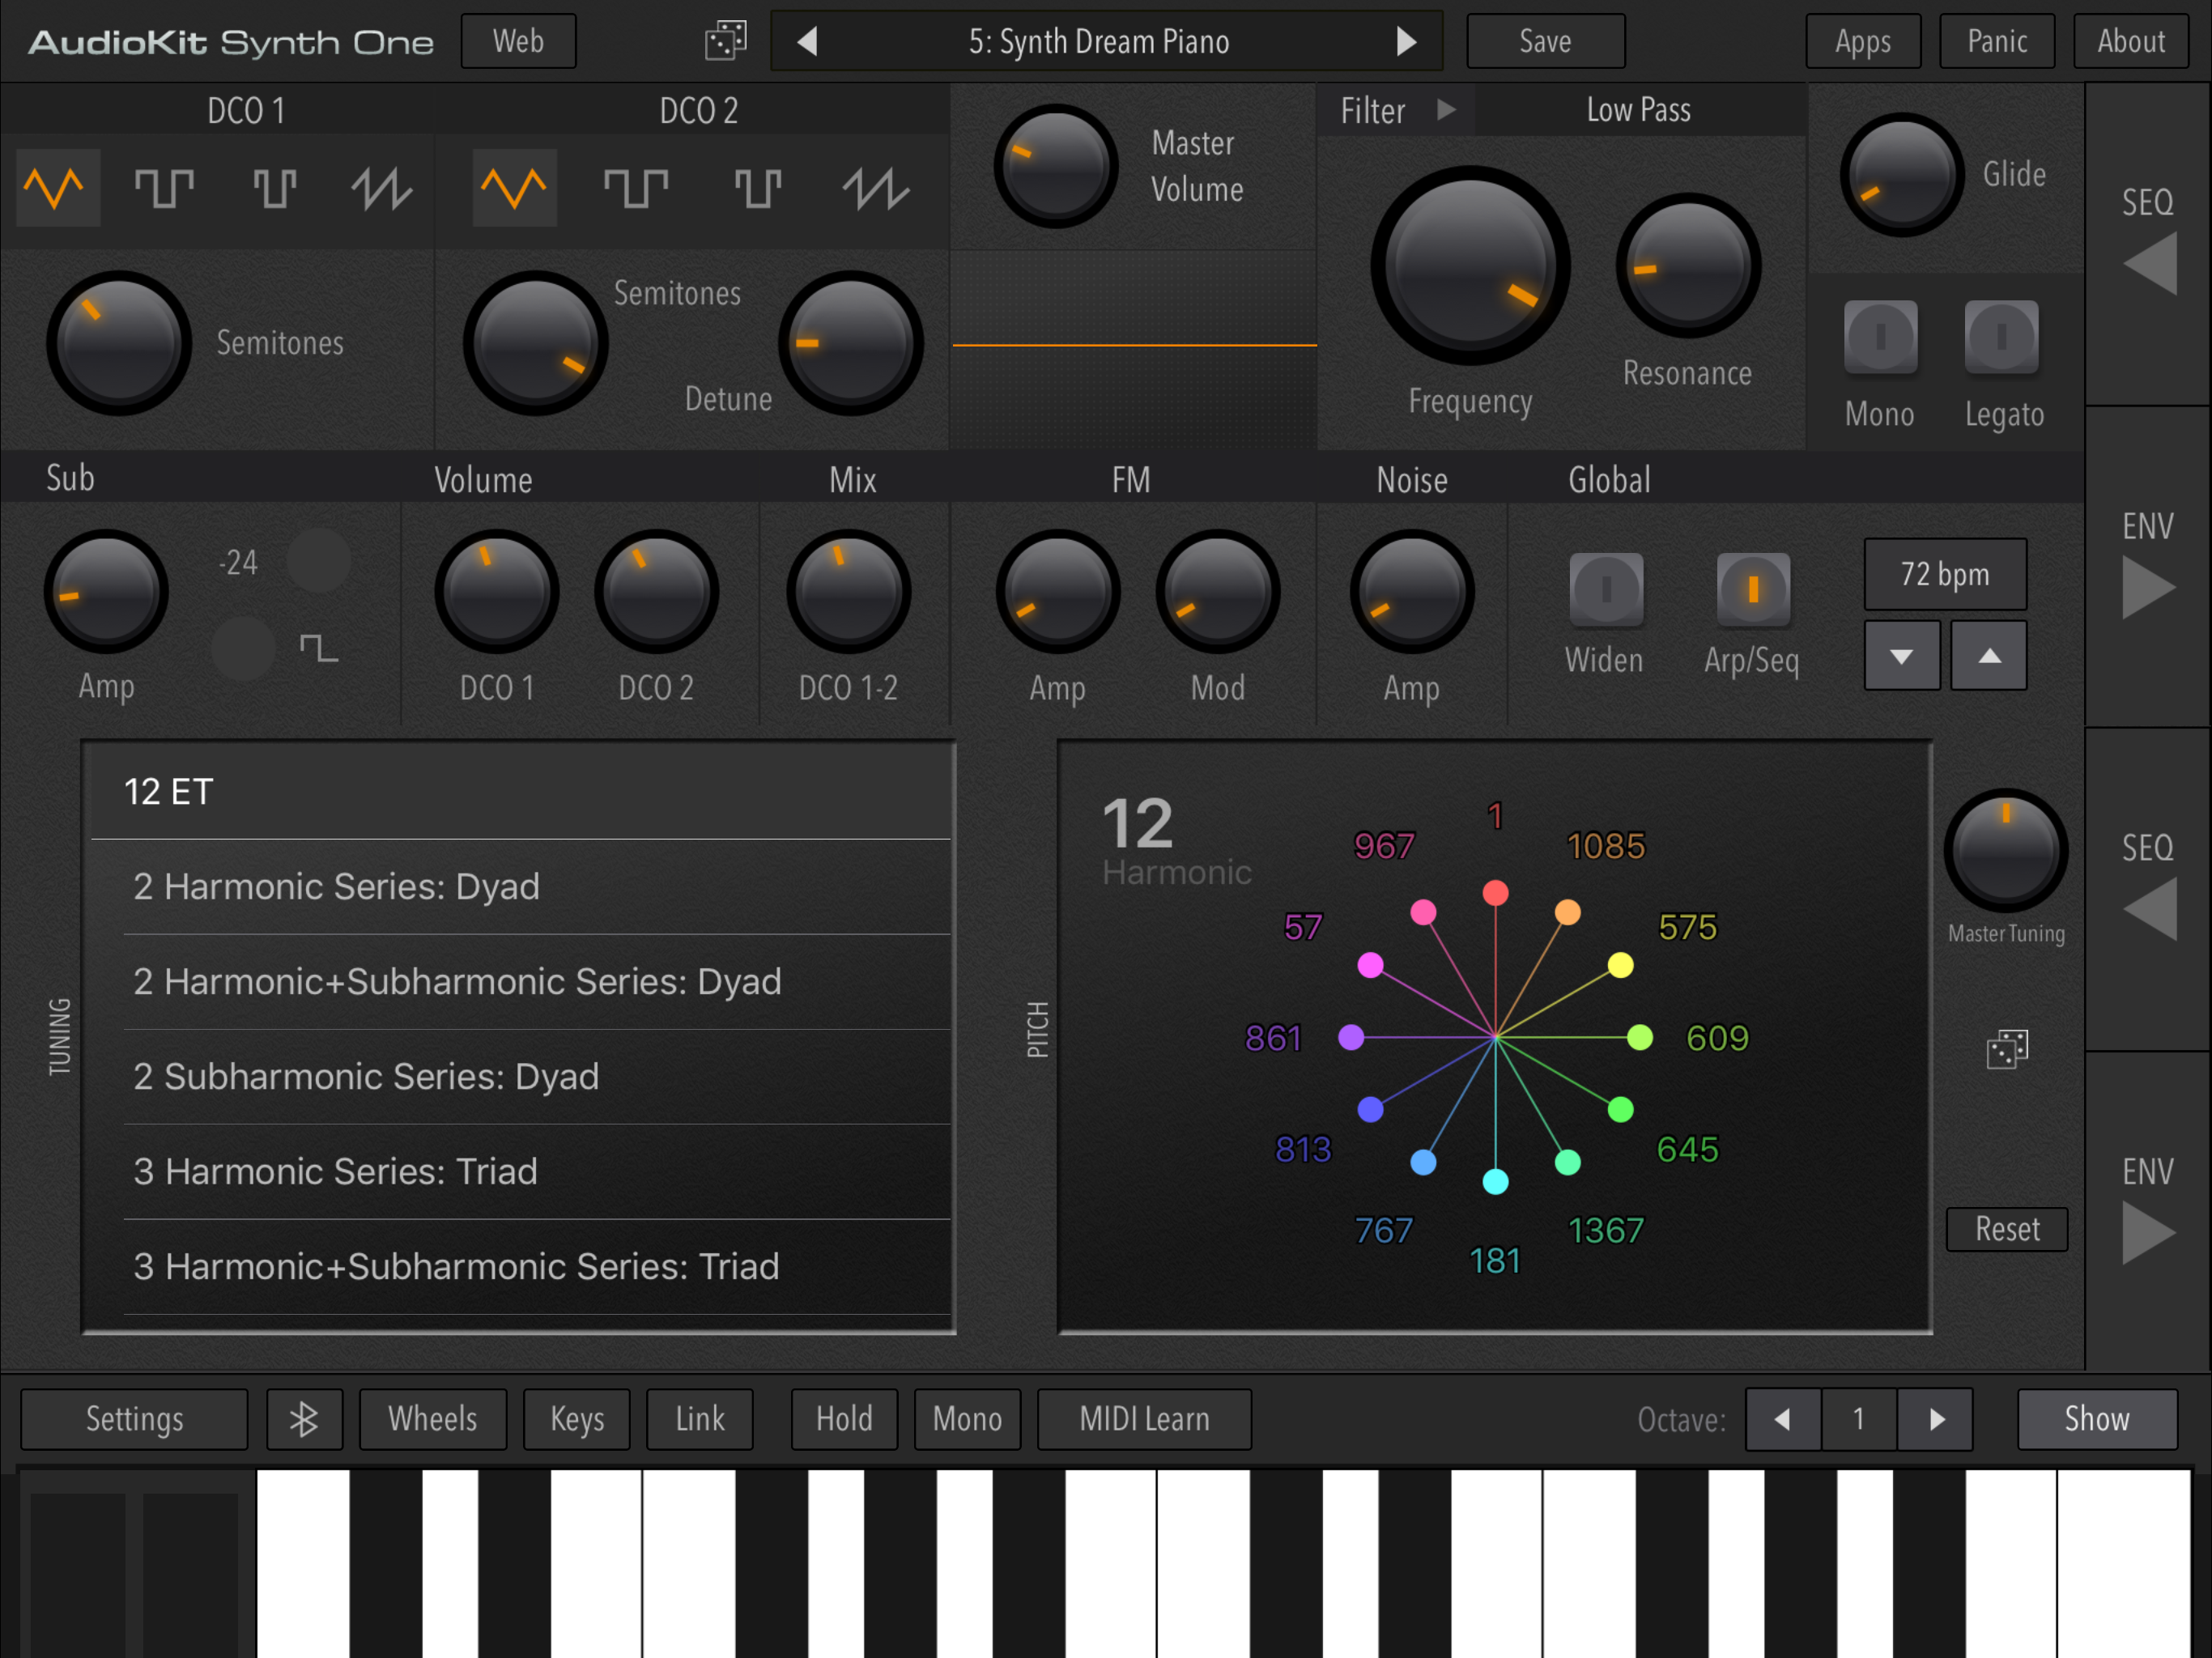Click pitch node labeled 1085
Image resolution: width=2212 pixels, height=1658 pixels.
point(1567,912)
